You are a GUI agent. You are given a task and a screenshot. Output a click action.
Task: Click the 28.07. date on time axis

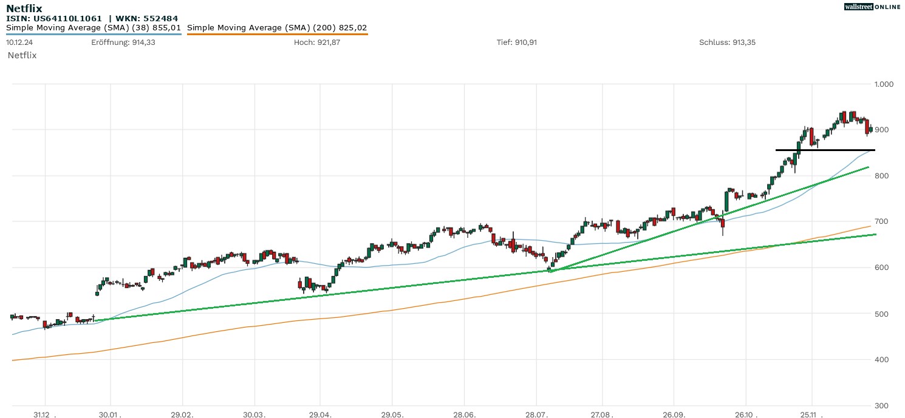click(536, 415)
